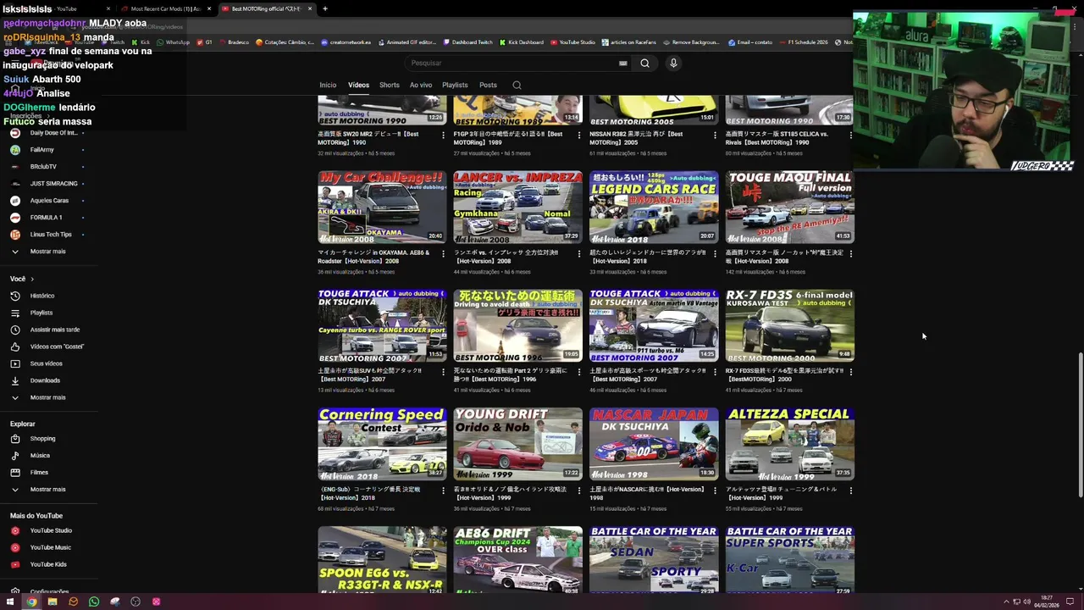Open more options for NASCAR Japan video

715,490
